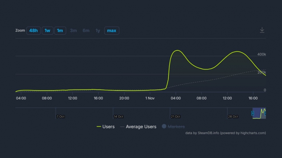Click the Average Users dashed line symbol

pos(122,127)
